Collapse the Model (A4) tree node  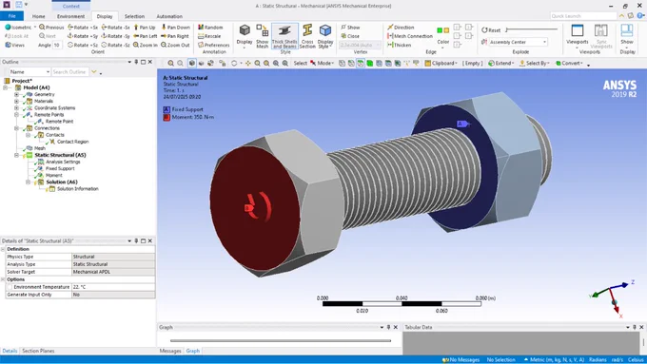6,87
